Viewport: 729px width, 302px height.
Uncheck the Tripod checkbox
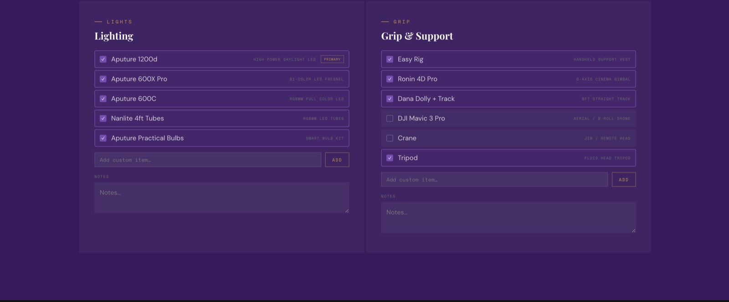[390, 158]
